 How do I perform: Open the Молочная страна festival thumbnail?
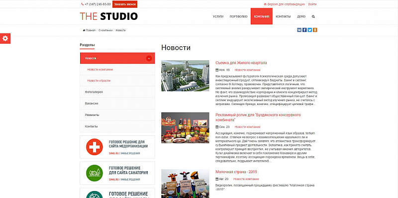[x=185, y=184]
